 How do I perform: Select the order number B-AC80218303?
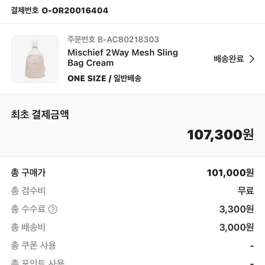coord(113,39)
